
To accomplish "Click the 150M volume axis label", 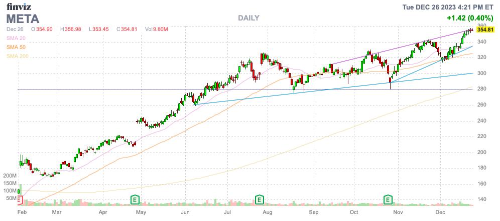I will coord(9,183).
